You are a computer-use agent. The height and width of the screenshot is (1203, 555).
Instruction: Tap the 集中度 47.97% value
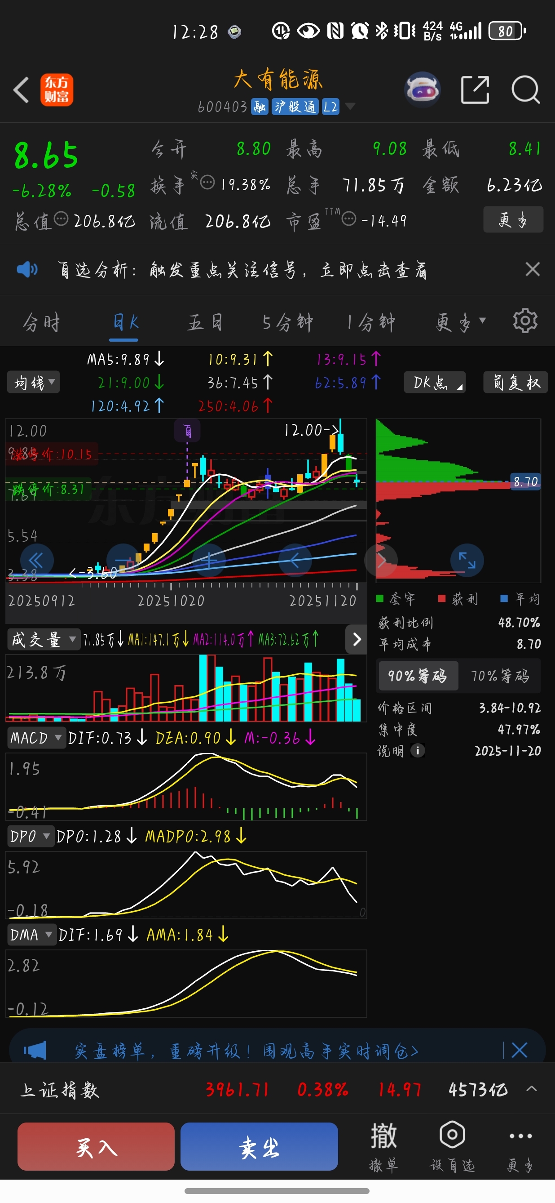point(519,729)
